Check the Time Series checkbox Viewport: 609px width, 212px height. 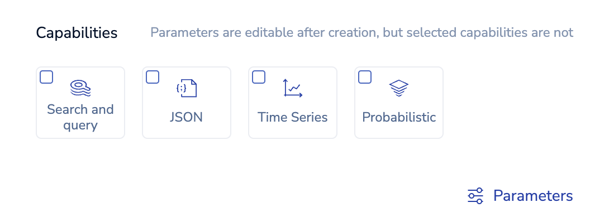[259, 77]
